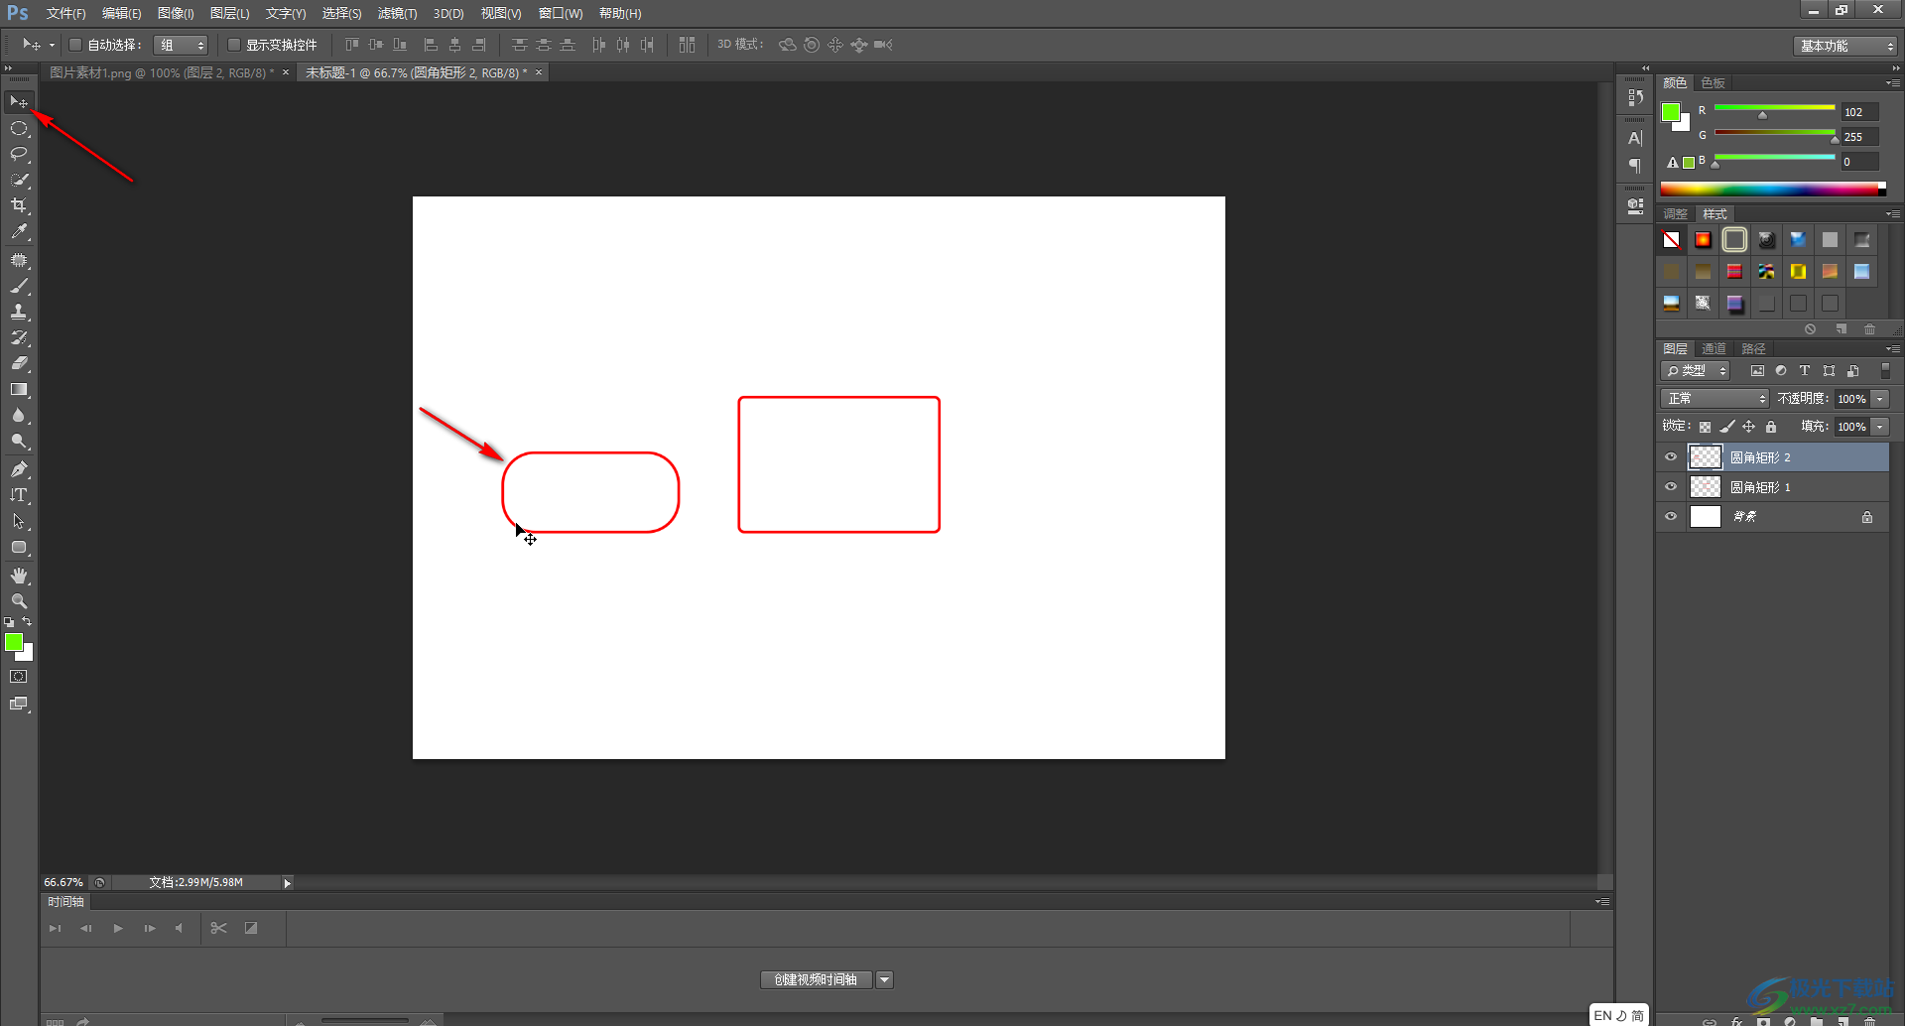Viewport: 1905px width, 1026px height.
Task: Select the Clone Stamp tool
Action: 19,312
